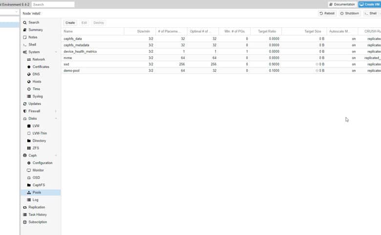
Task: Collapse the Disks section arrow
Action: pos(56,119)
